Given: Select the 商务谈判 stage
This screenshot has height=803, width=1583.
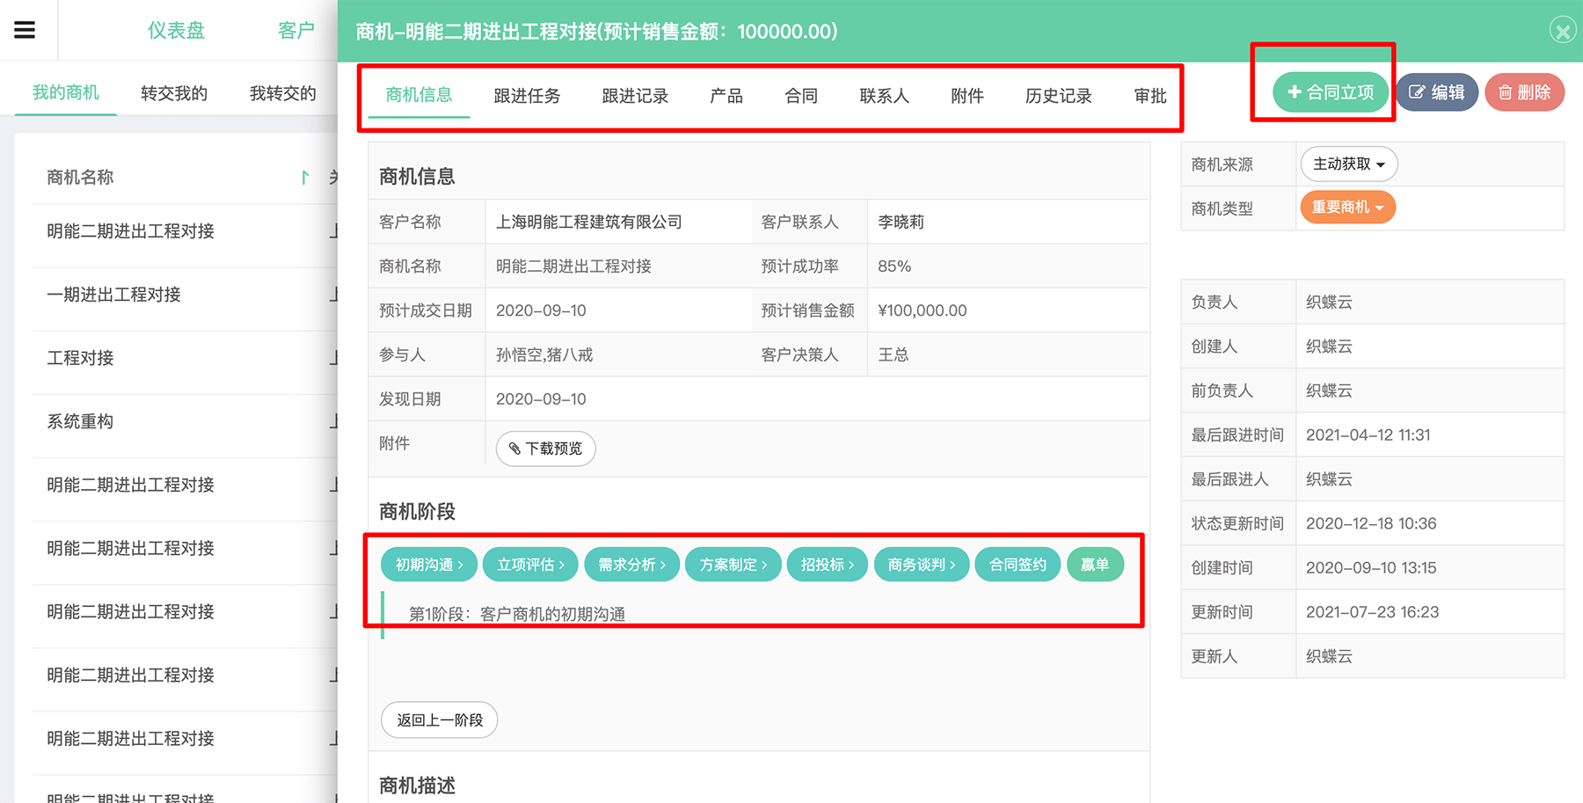Looking at the screenshot, I should coord(922,565).
